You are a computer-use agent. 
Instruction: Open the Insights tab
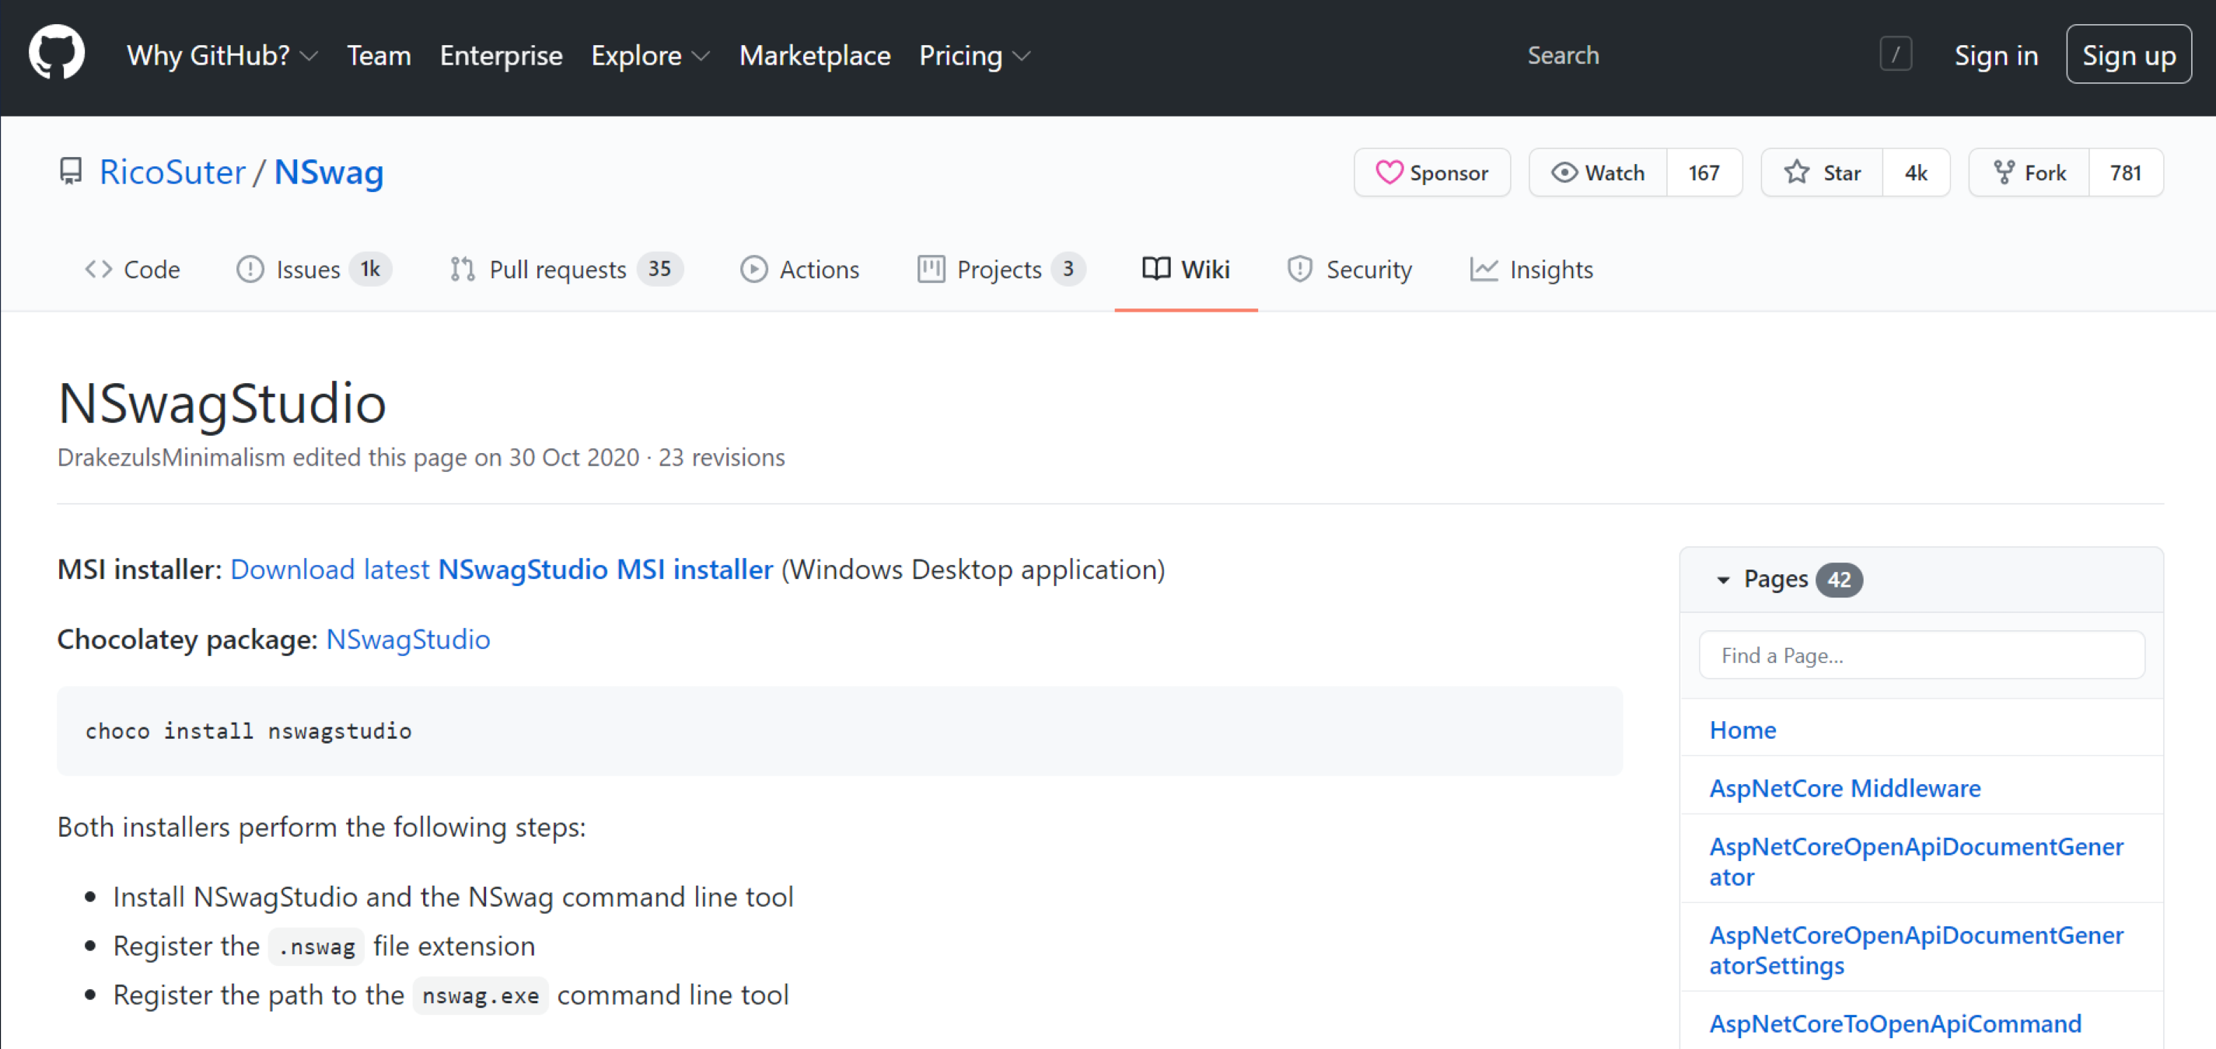point(1531,269)
